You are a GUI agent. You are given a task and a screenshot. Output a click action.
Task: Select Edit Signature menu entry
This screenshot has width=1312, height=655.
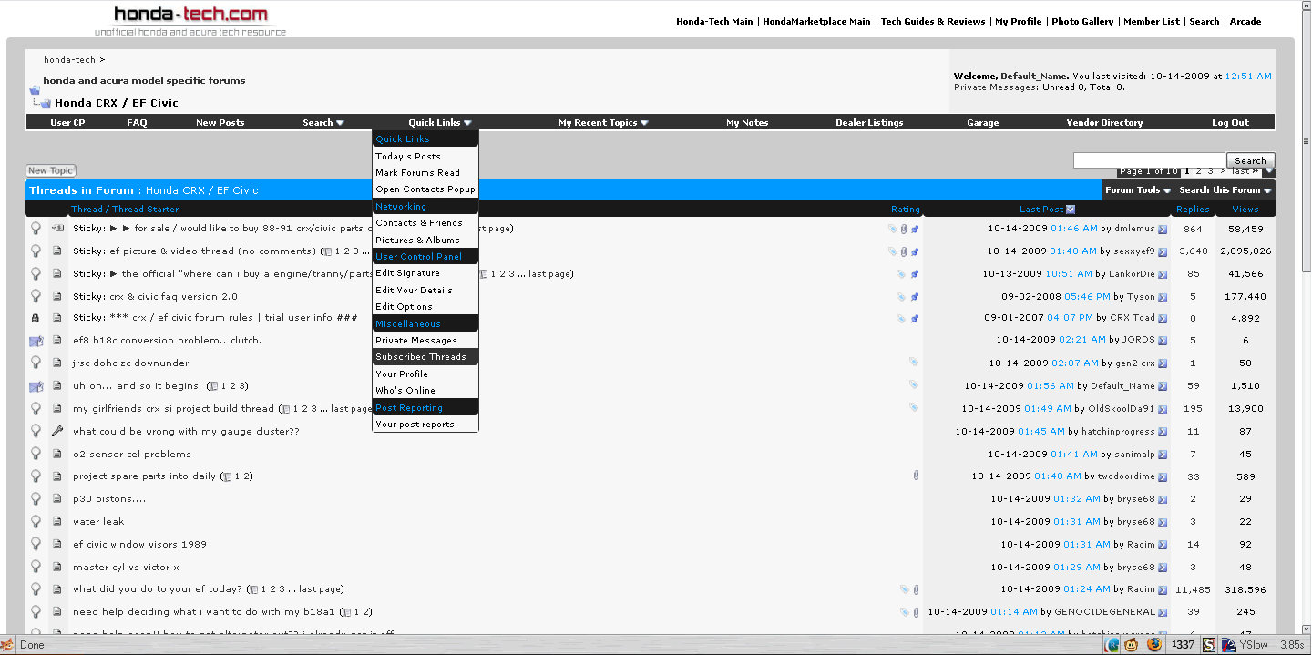coord(408,273)
